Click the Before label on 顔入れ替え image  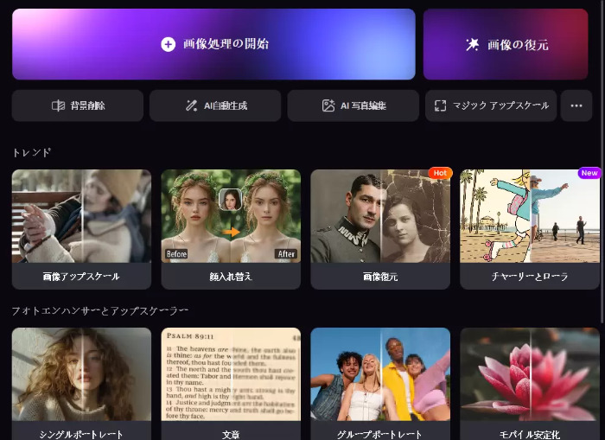pyautogui.click(x=176, y=254)
